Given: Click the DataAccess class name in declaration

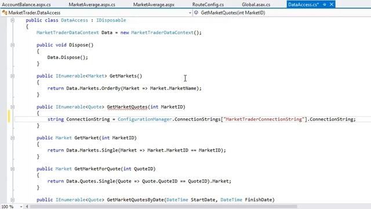Looking at the screenshot, I should tap(74, 20).
